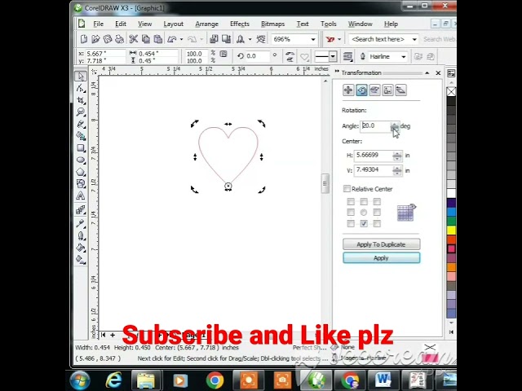522x391 pixels.
Task: Click the Paste icon
Action: point(157,39)
